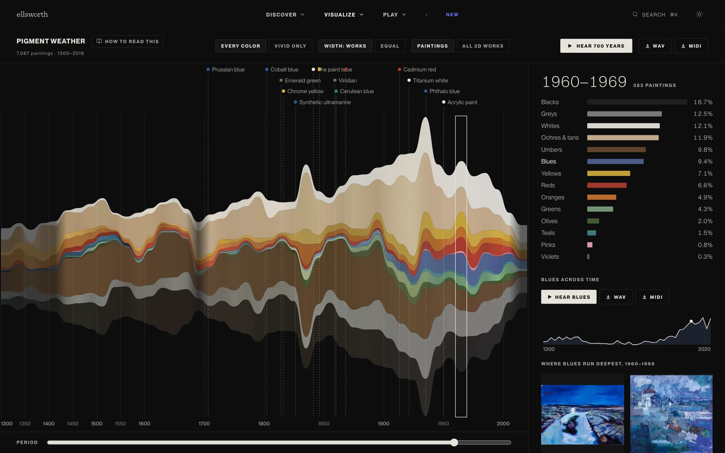The image size is (725, 453).
Task: Download full MIDI in top toolbar
Action: pyautogui.click(x=691, y=46)
